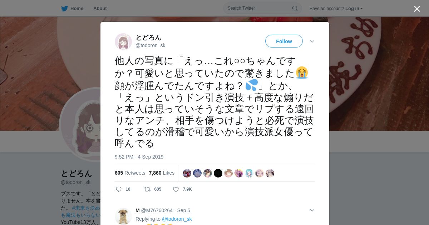Viewport: 429px width, 225px height.
Task: Click the Twitter bird Home icon
Action: [64, 9]
